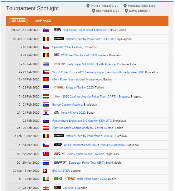Click Austria flag in Baden row
175x191 pixels.
pyautogui.click(x=46, y=128)
